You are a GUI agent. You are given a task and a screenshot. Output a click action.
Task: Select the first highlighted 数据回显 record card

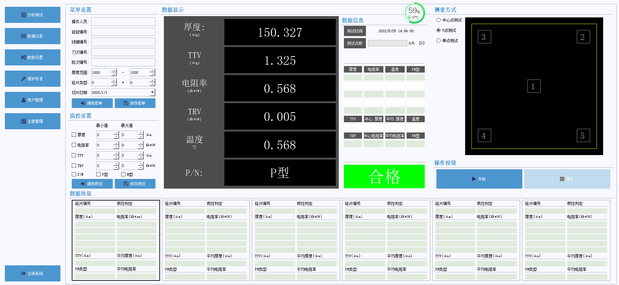(x=116, y=240)
